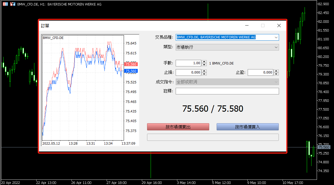Click the 75.645 tick chart price level
Screen dimensions: 334x185
click(131, 43)
